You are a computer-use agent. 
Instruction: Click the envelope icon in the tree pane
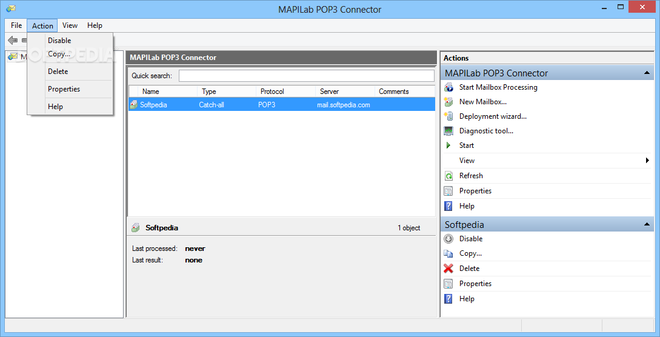click(13, 56)
